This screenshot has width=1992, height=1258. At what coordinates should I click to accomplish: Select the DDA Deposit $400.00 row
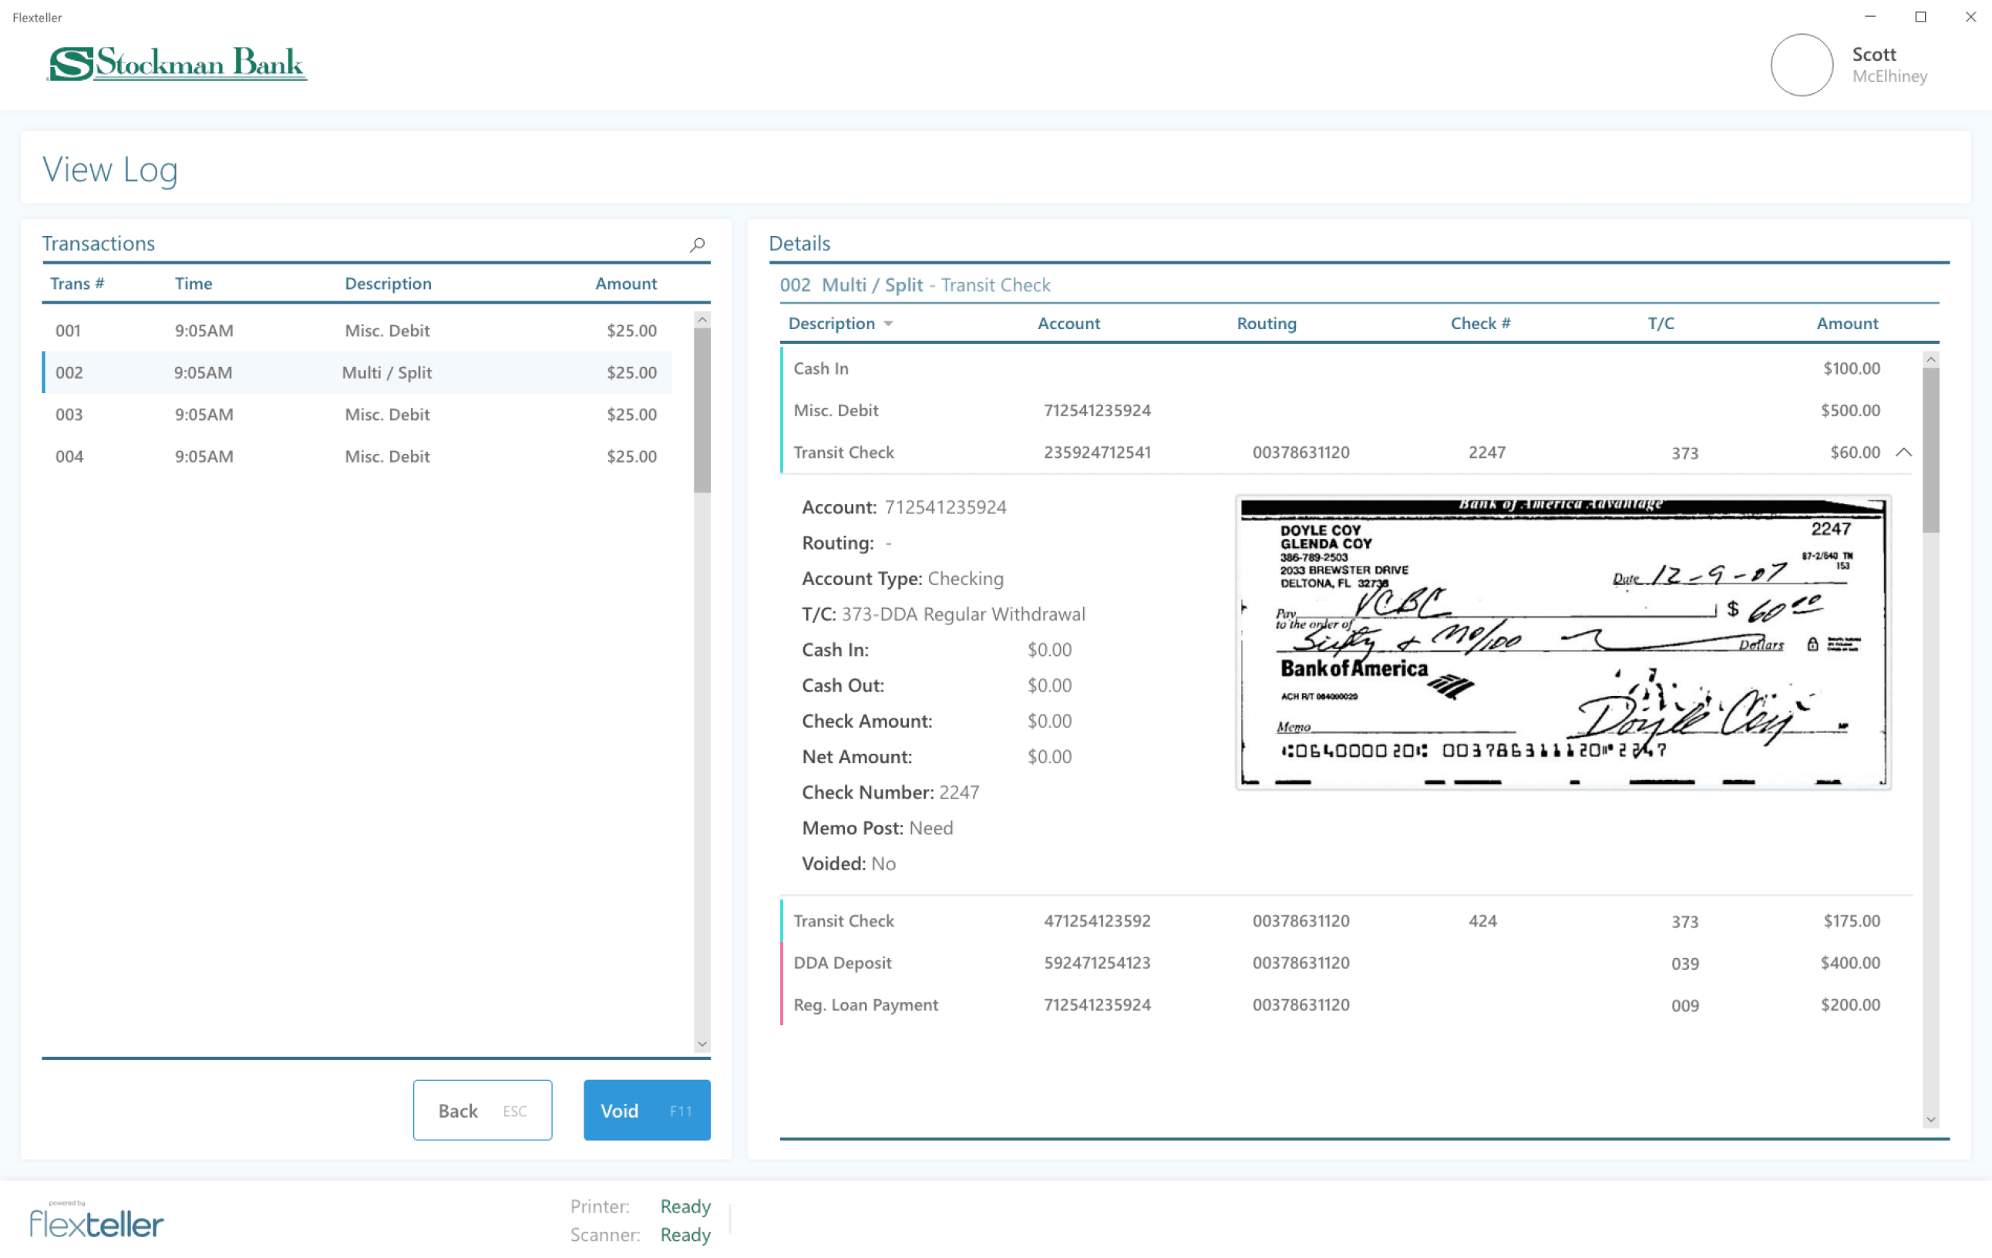1347,964
